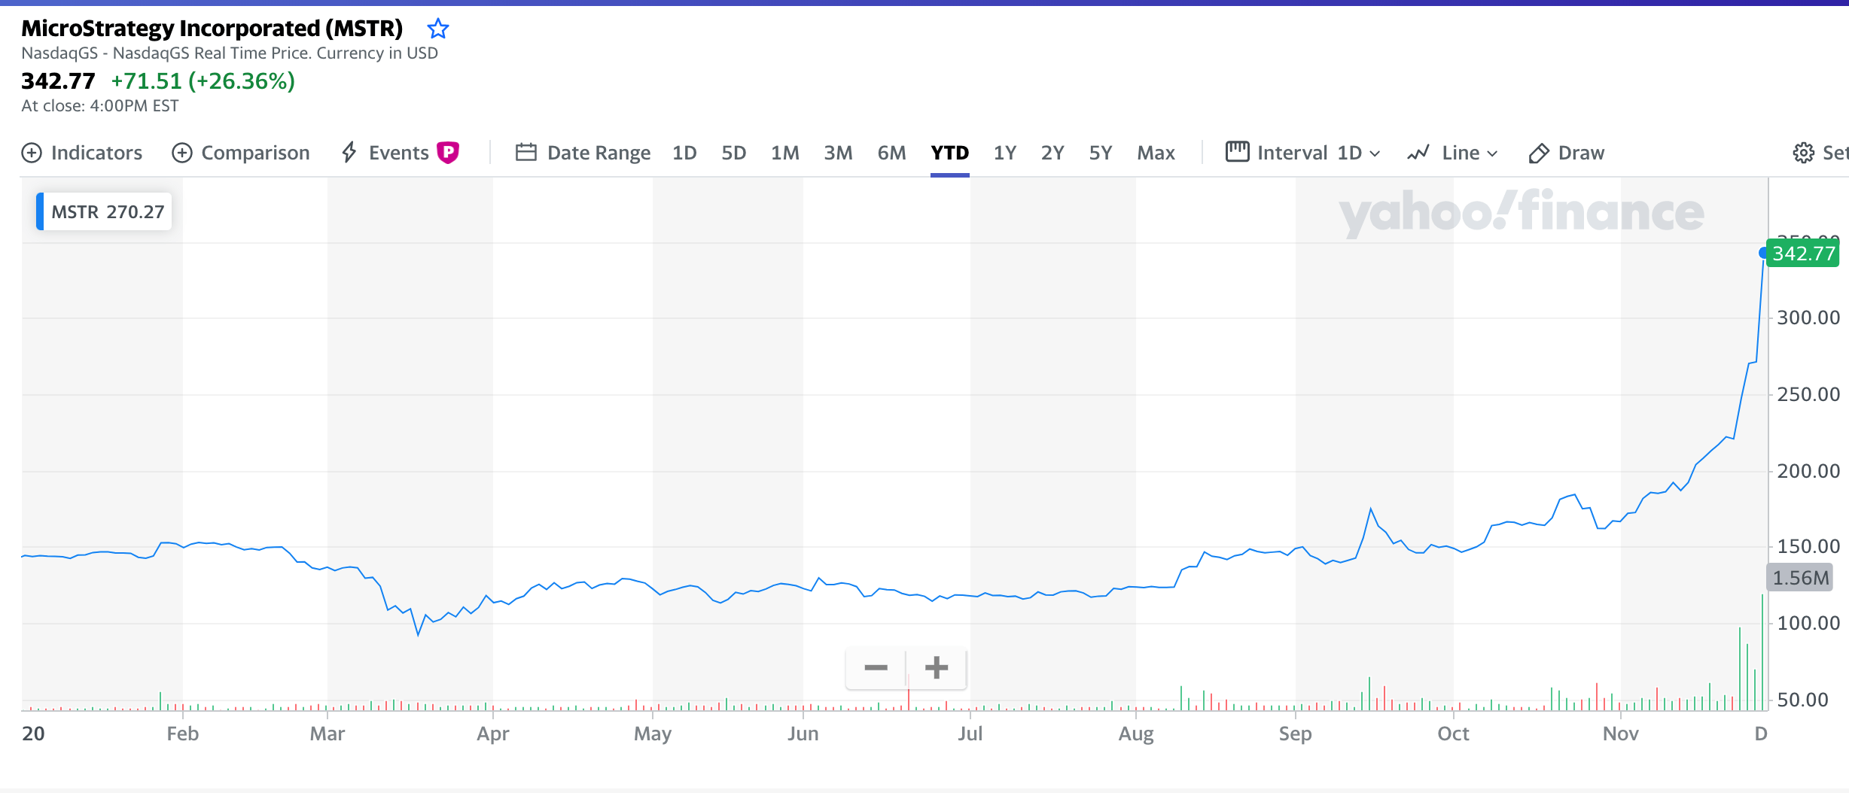1849x793 pixels.
Task: Click the 100.00 price axis label
Action: pos(1808,623)
